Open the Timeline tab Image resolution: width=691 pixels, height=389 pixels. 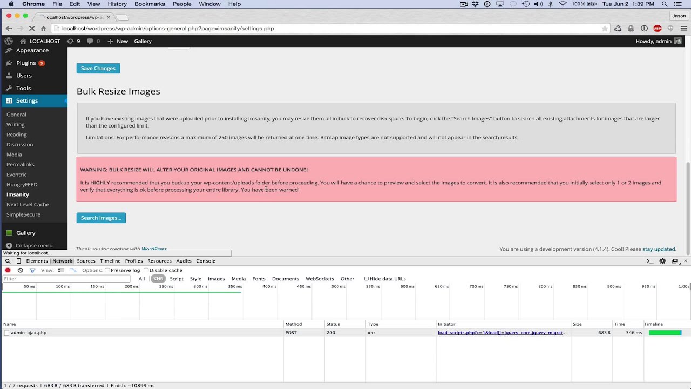point(110,261)
